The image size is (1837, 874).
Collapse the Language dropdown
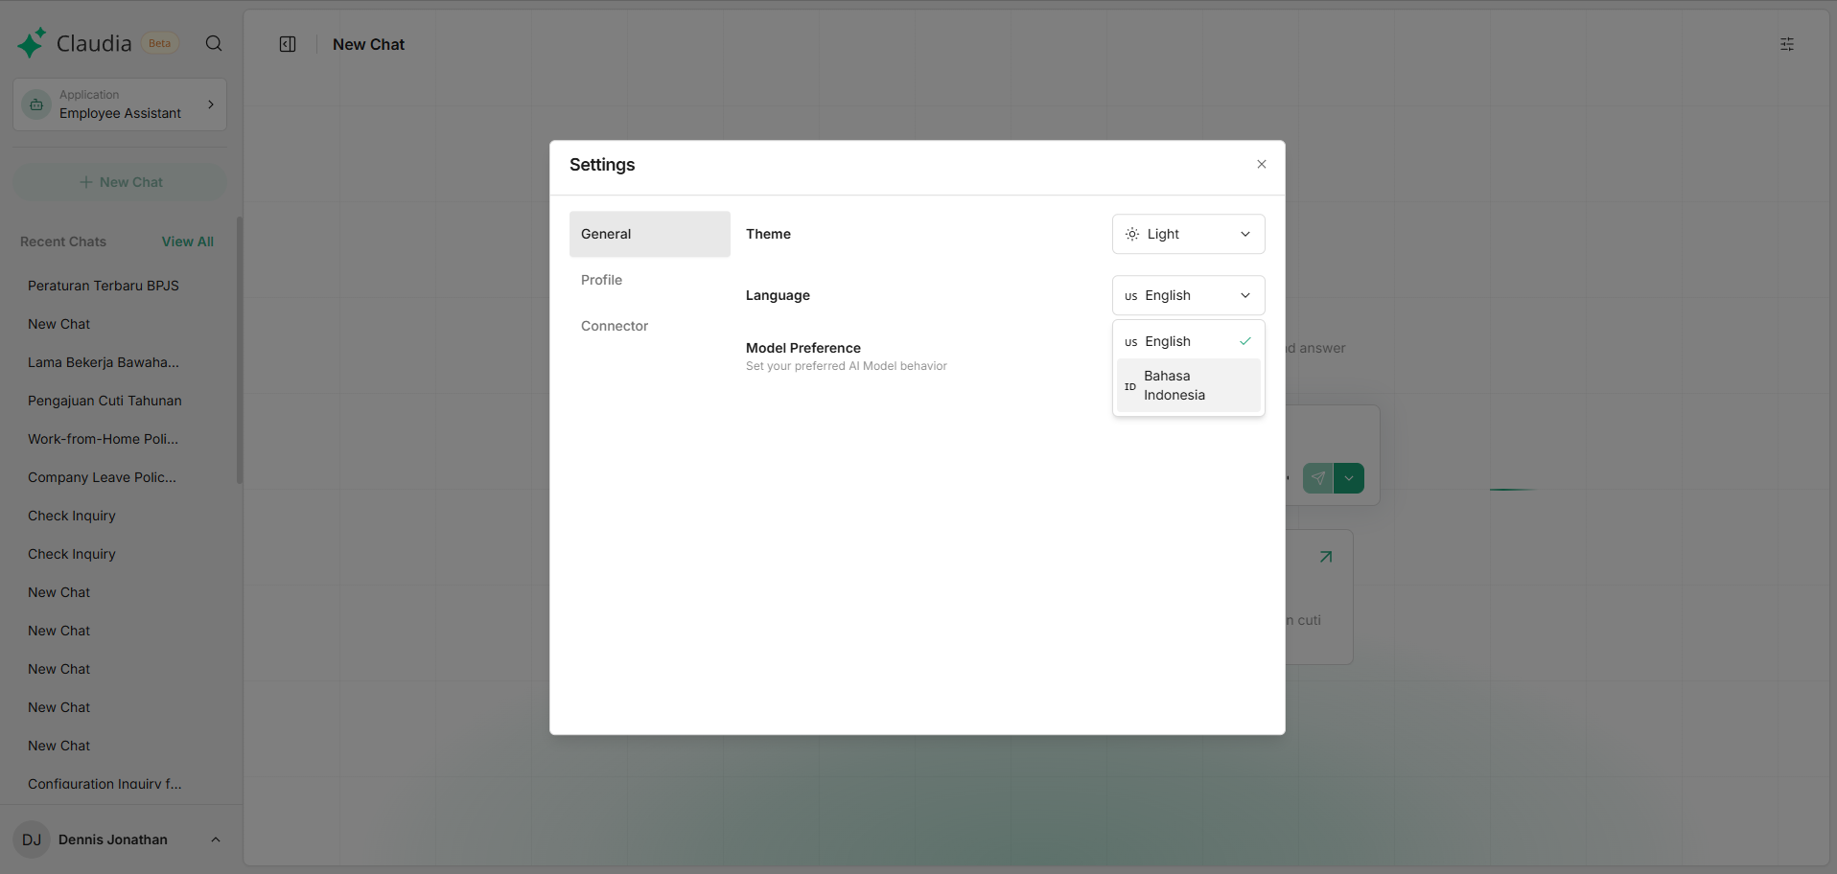pyautogui.click(x=1187, y=295)
